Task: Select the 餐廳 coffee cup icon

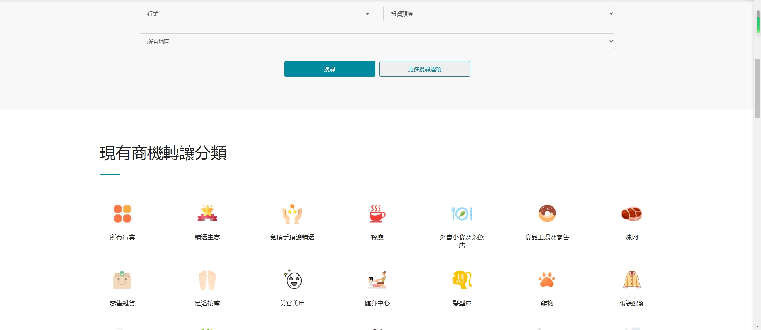Action: 377,214
